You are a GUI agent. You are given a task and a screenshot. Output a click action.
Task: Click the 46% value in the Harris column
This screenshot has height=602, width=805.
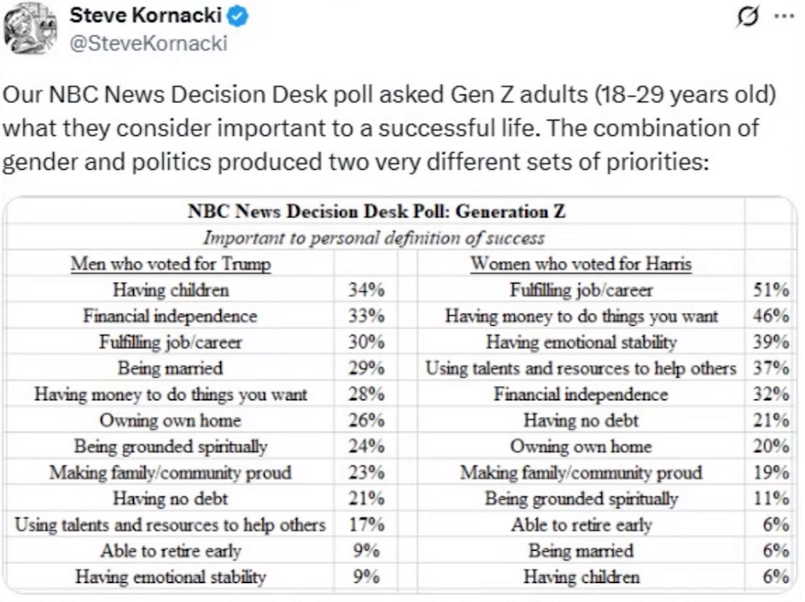click(x=771, y=316)
